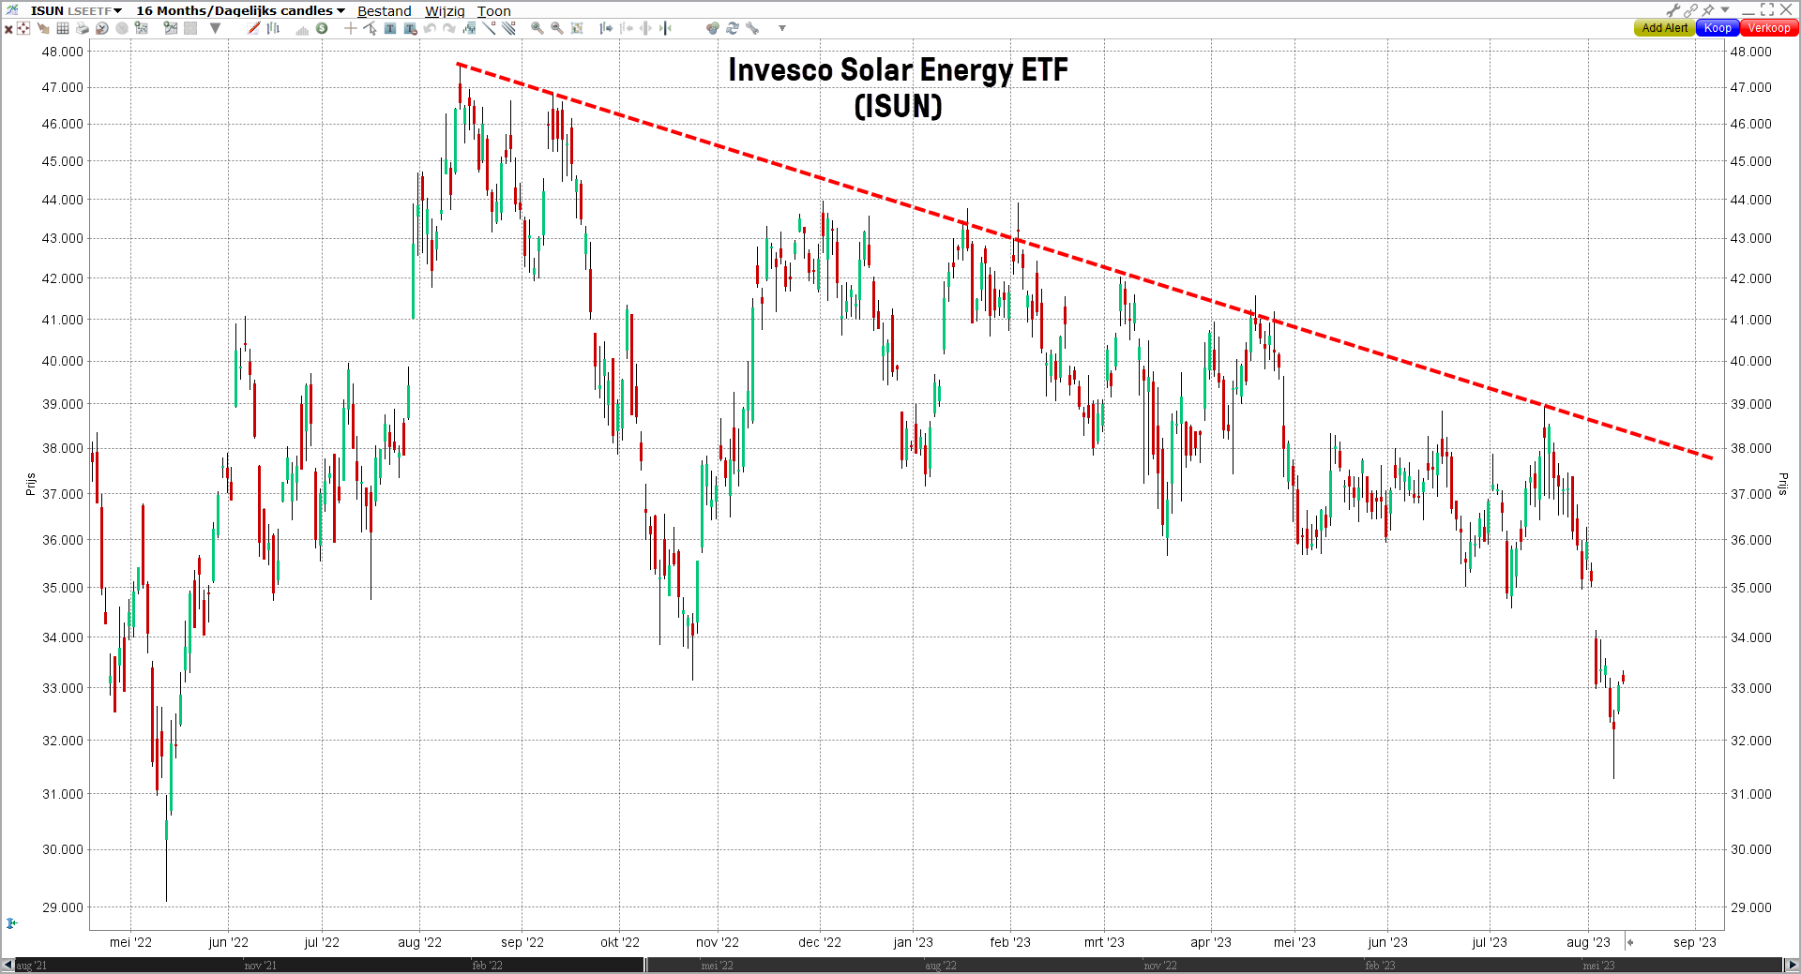Remove text labels with T-minus icon
The width and height of the screenshot is (1801, 974).
(x=410, y=29)
